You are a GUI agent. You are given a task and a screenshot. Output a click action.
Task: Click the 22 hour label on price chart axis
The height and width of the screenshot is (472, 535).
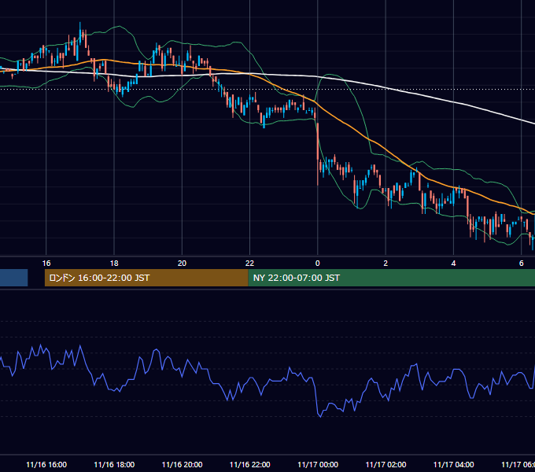coord(249,264)
